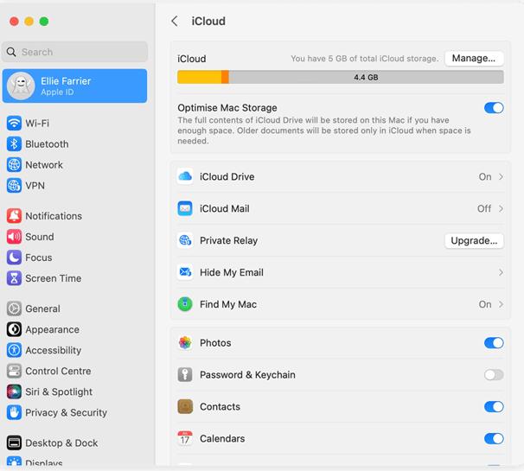Open the Network settings label
Screen dimensions: 524x471
coord(44,165)
